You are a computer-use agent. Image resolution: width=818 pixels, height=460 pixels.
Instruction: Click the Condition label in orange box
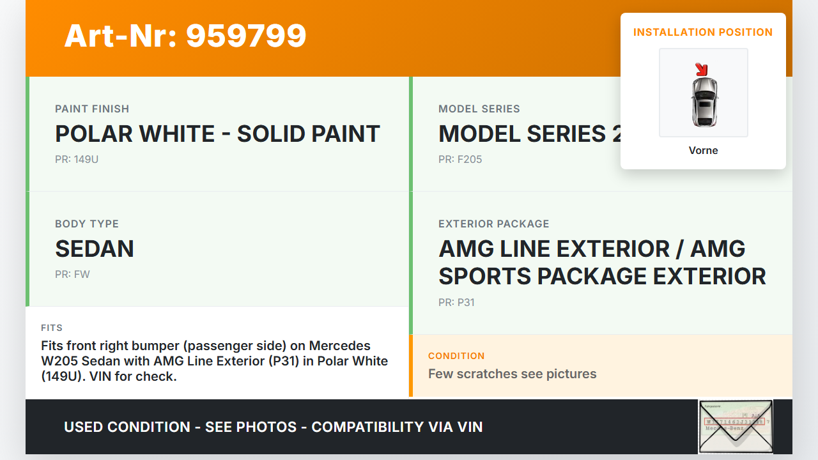[x=456, y=356]
